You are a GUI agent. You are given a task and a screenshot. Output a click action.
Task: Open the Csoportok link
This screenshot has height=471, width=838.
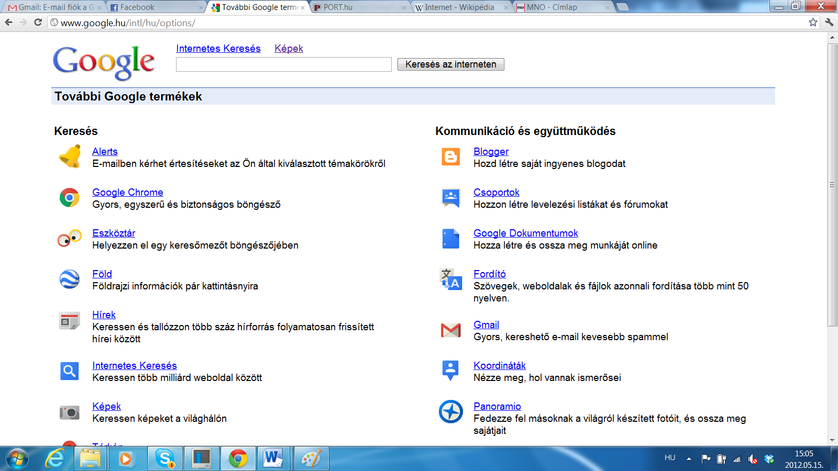coord(497,192)
